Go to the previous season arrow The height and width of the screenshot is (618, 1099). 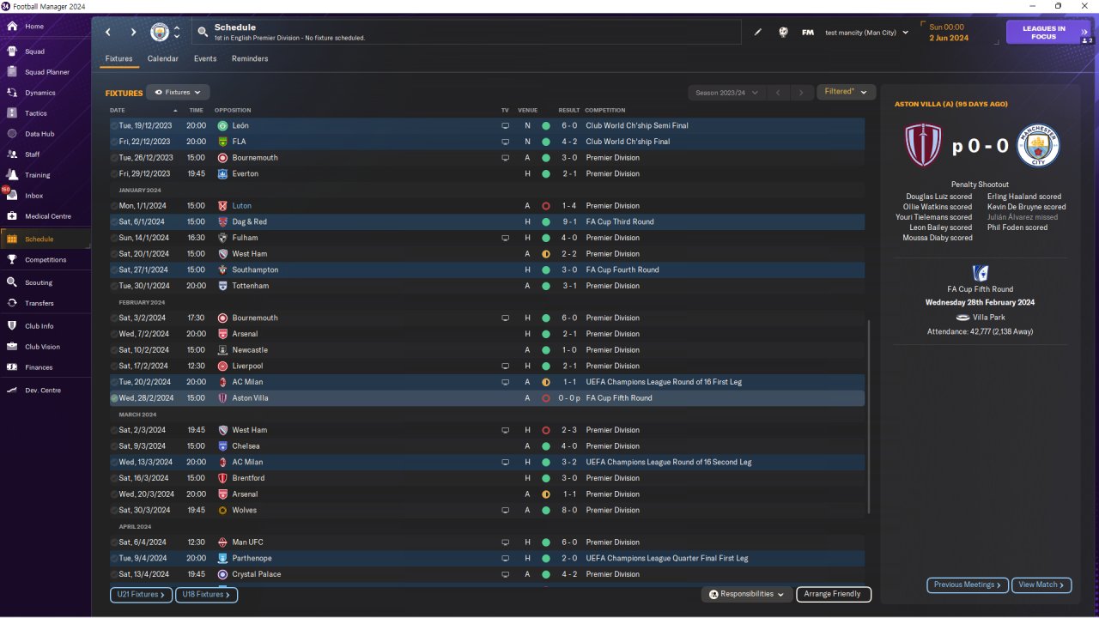(x=777, y=92)
